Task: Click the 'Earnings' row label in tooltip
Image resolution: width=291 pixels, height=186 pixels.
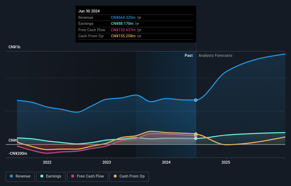Action: [86, 23]
